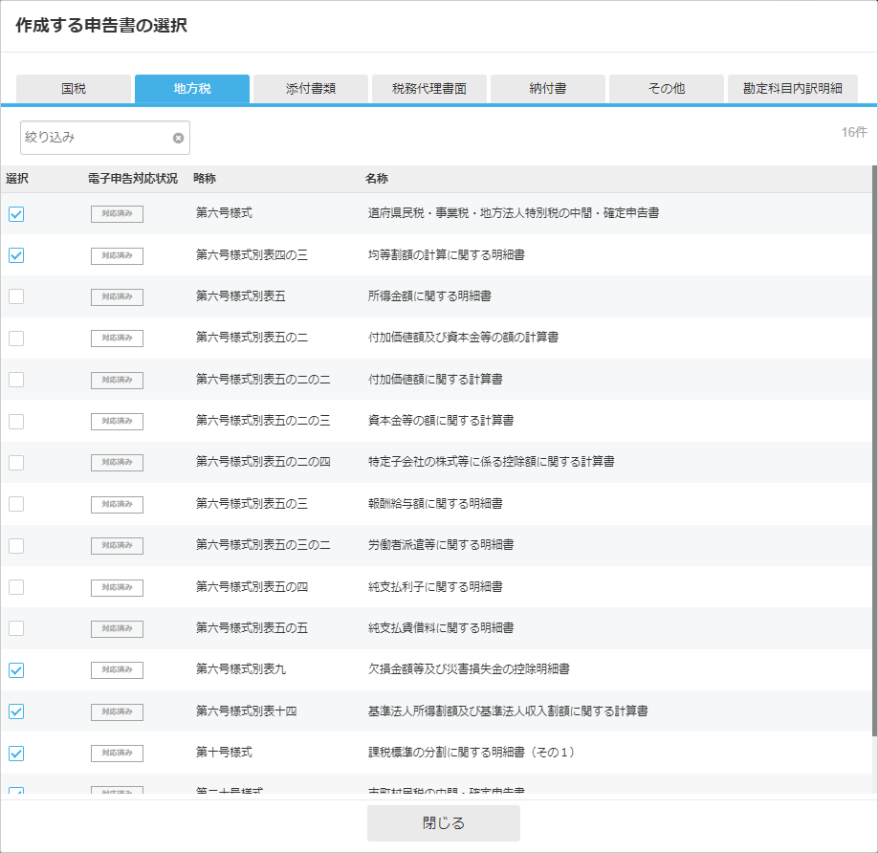Click 対応済み badge for 第六号様式別表五
Screen dimensions: 878x853
coord(117,297)
